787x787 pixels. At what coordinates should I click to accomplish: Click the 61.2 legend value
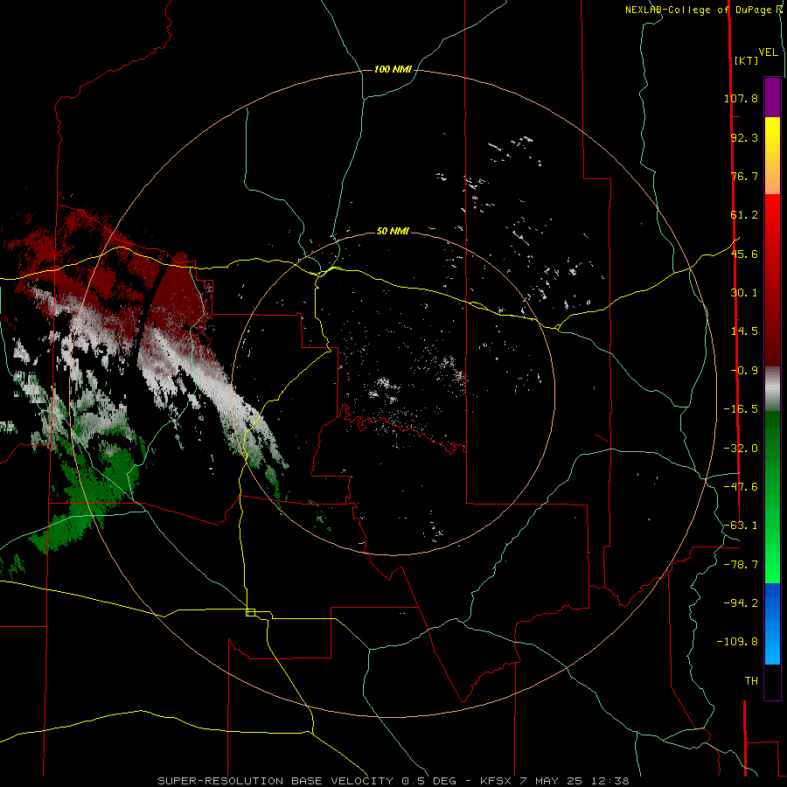[744, 215]
